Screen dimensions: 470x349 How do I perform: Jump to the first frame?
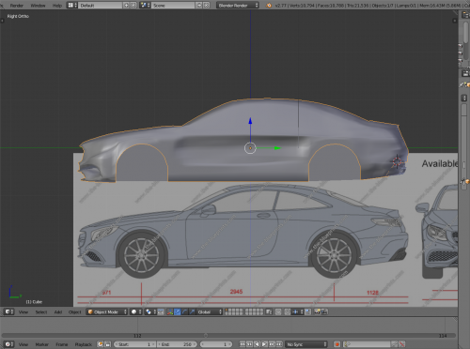(243, 344)
